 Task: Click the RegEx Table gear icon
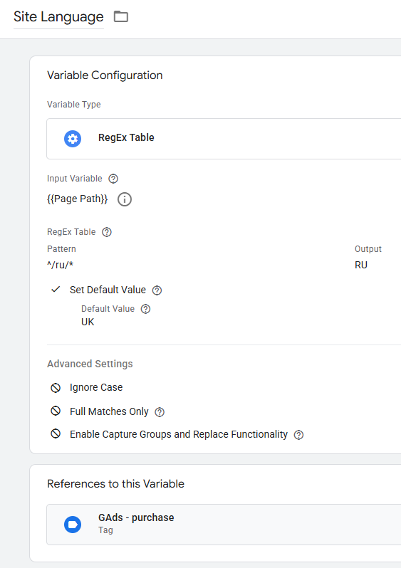coord(73,139)
